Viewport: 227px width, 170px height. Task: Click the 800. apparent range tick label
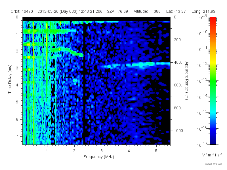[x=178, y=108]
